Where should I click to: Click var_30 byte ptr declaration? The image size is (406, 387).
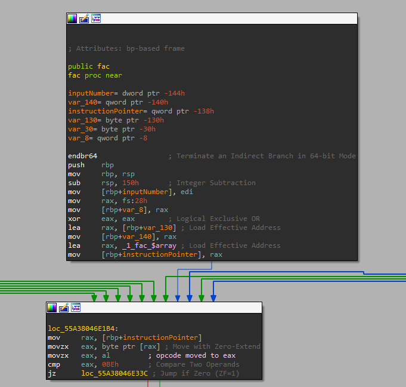[112, 129]
